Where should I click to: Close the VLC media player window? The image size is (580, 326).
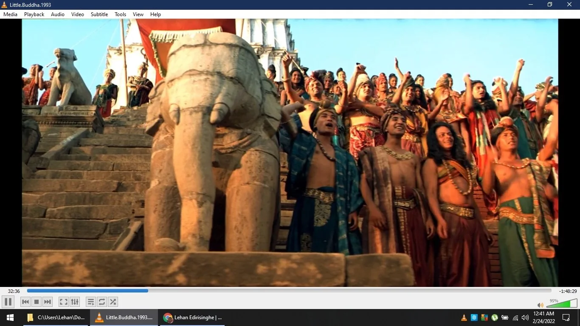pyautogui.click(x=570, y=5)
